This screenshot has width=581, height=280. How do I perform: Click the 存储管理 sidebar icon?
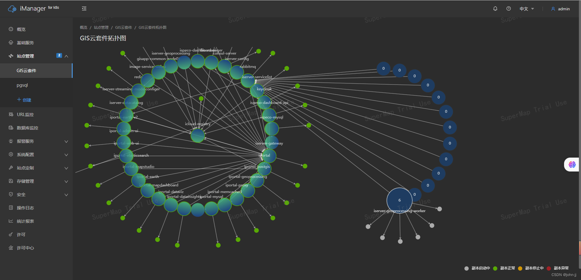click(11, 181)
